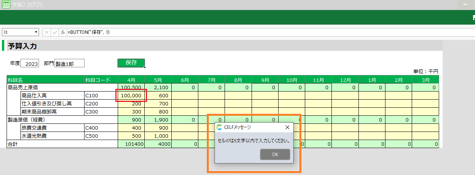Select the 商品仕入高 April cell with 100,000
The height and width of the screenshot is (175, 475).
[132, 95]
